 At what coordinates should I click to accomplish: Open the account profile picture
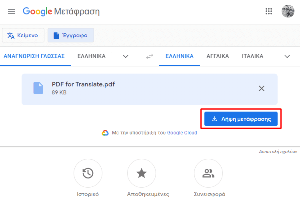pyautogui.click(x=288, y=11)
